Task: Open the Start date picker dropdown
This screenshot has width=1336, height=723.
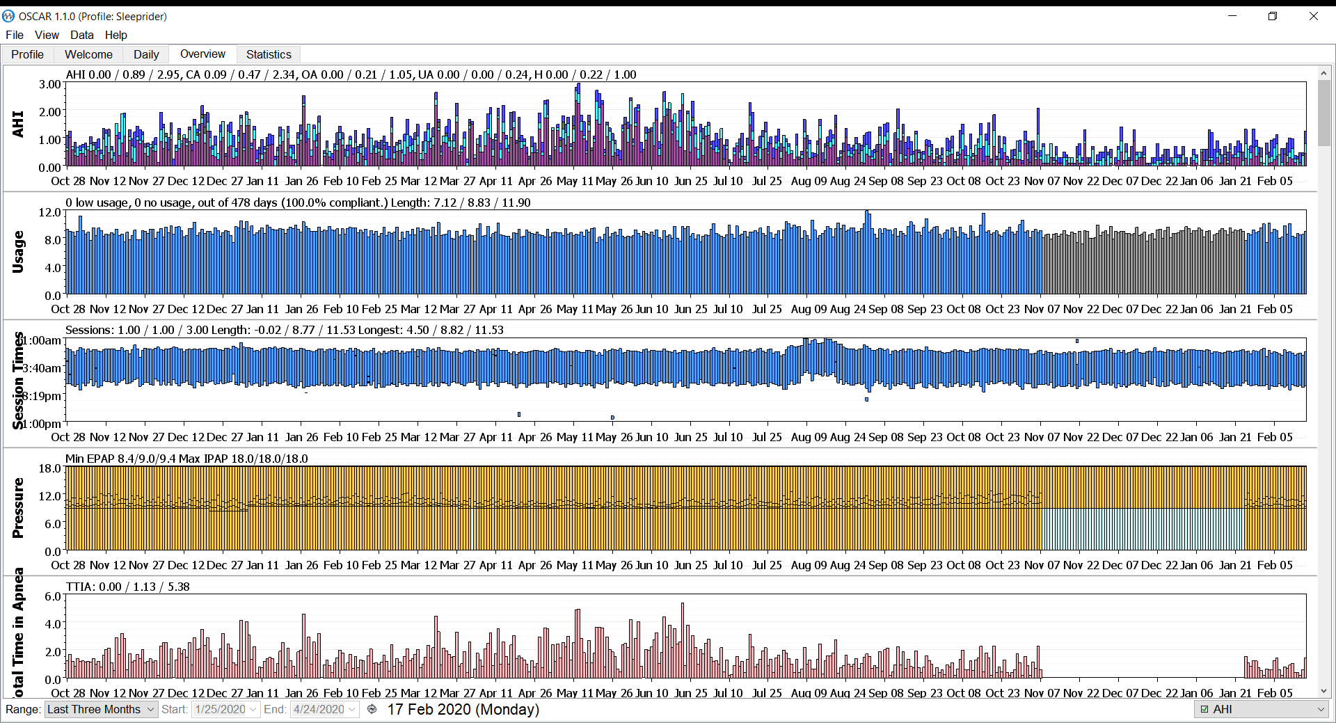Action: pyautogui.click(x=253, y=709)
